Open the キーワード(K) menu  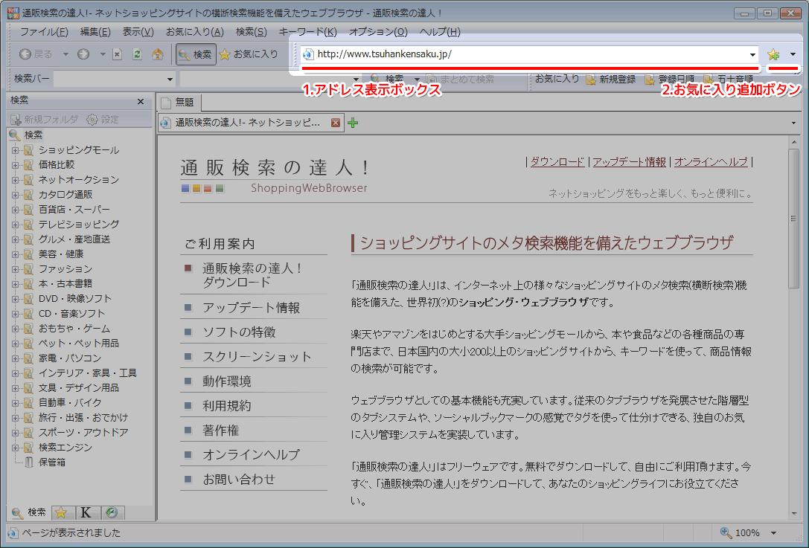click(x=307, y=32)
